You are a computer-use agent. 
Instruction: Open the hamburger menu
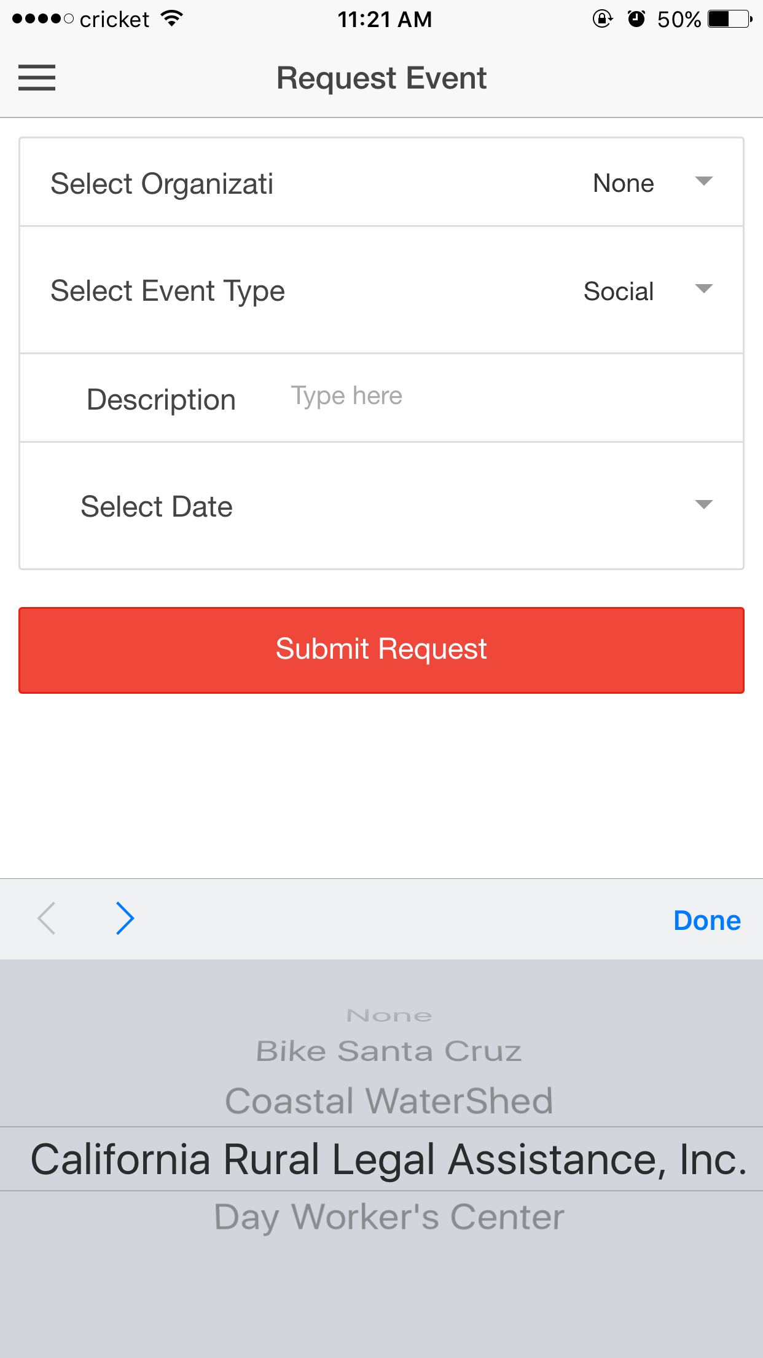[37, 78]
